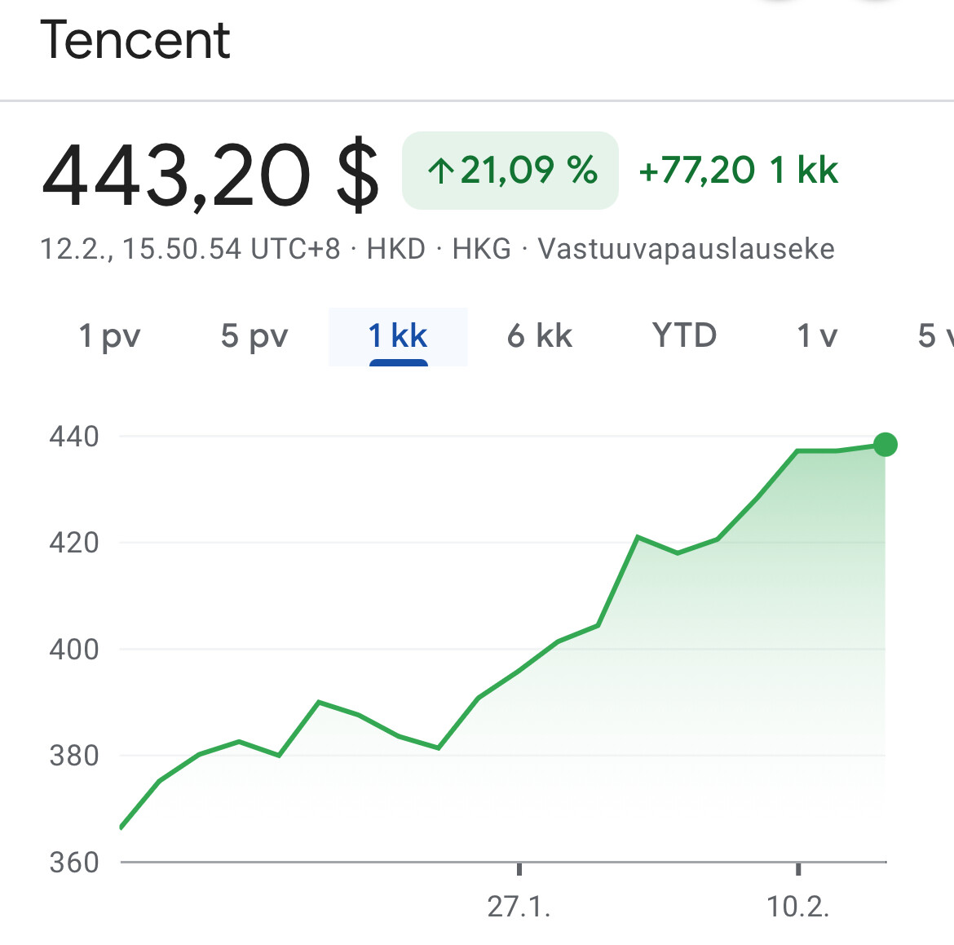Switch to the 5 pv range tab
This screenshot has height=945, width=954.
pyautogui.click(x=254, y=336)
